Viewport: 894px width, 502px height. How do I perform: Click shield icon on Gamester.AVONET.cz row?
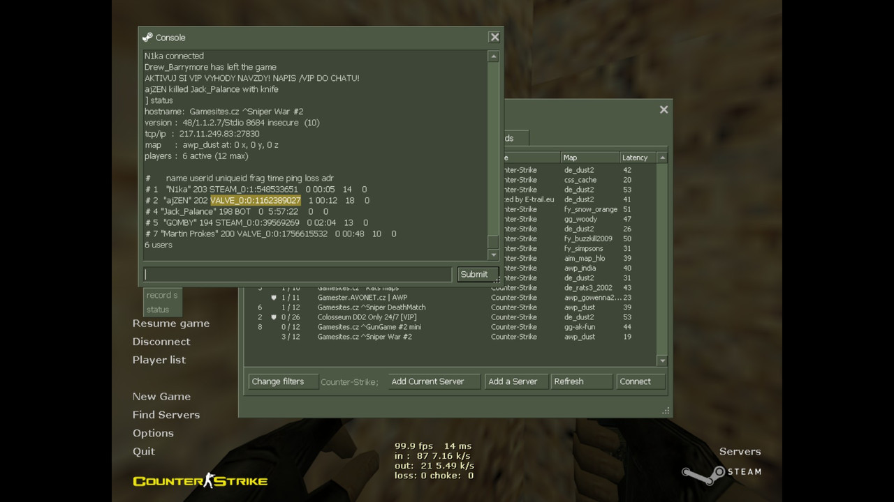[x=274, y=298]
